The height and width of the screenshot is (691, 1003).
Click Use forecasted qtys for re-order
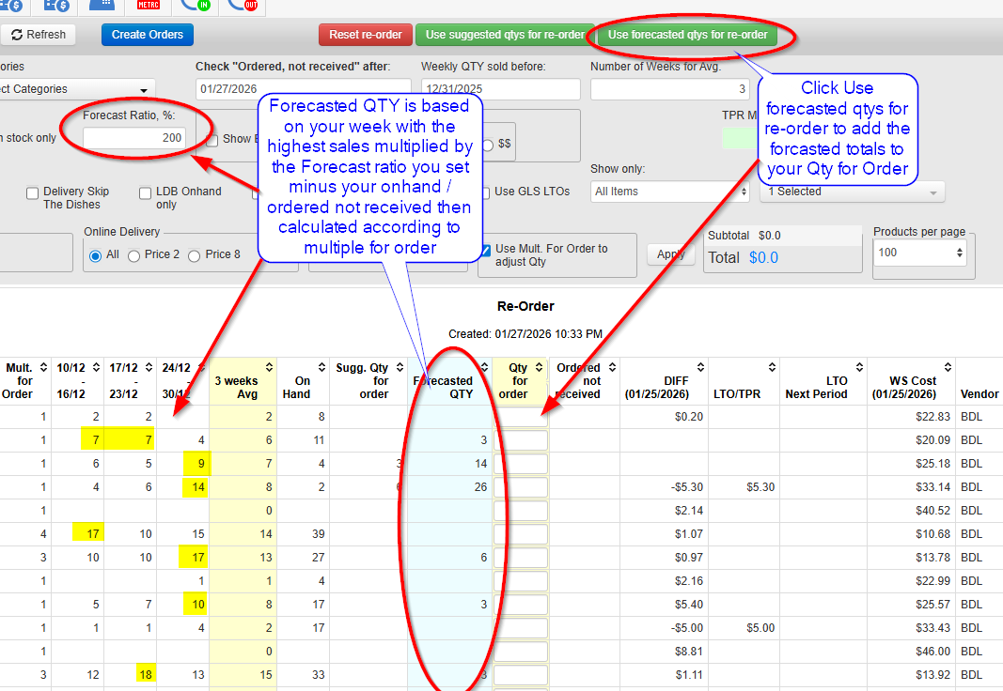click(x=688, y=35)
